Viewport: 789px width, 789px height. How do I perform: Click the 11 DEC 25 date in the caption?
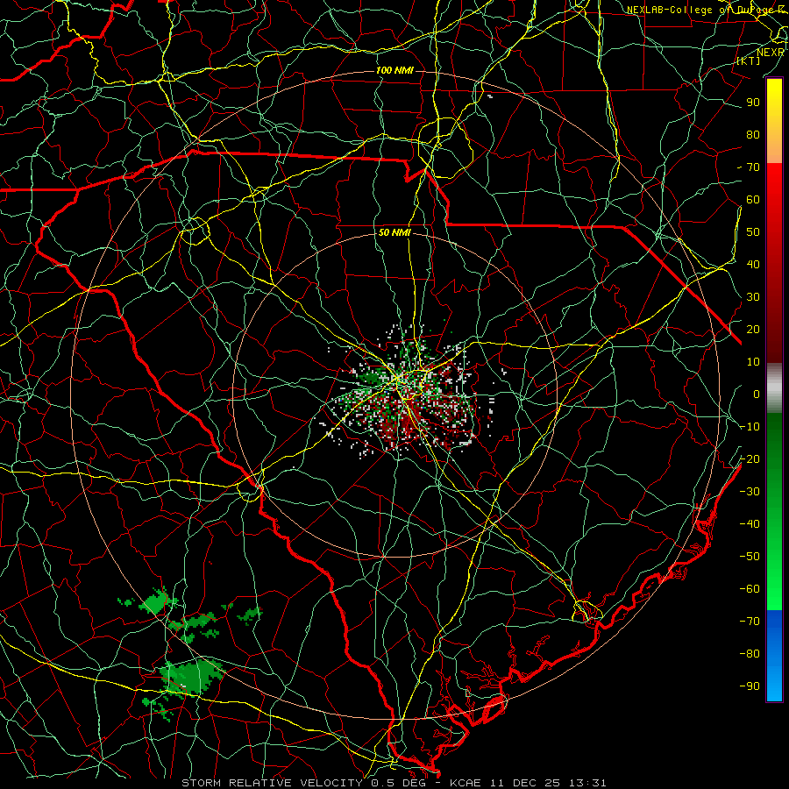coord(525,783)
